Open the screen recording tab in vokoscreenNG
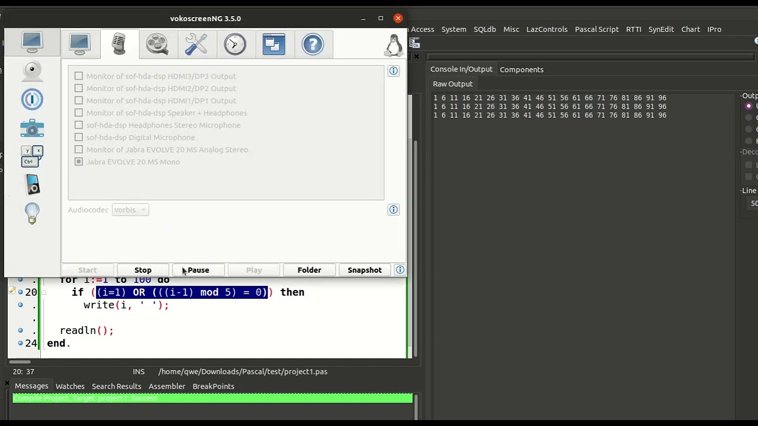 point(79,44)
